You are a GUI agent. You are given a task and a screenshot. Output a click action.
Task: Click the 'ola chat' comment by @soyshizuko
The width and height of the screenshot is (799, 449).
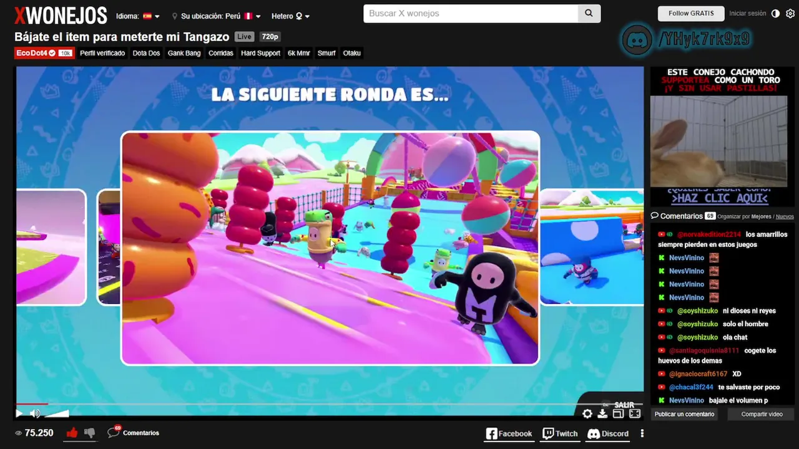pos(735,337)
